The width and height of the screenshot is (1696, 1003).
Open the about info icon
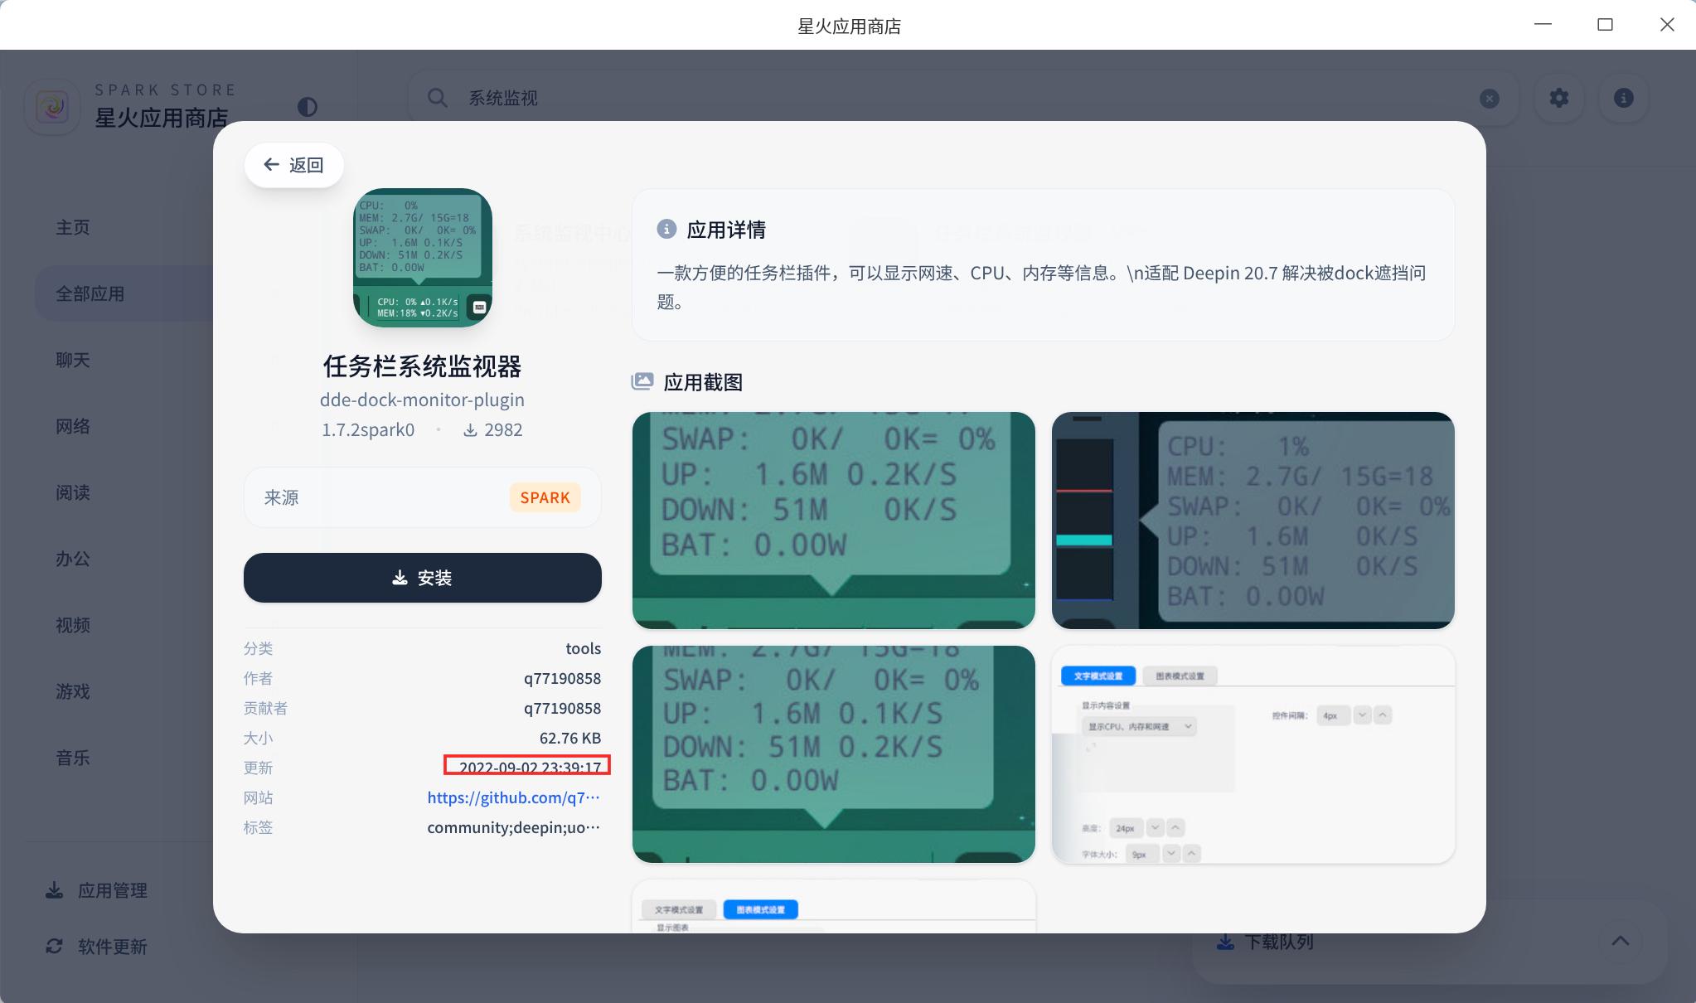tap(1624, 98)
